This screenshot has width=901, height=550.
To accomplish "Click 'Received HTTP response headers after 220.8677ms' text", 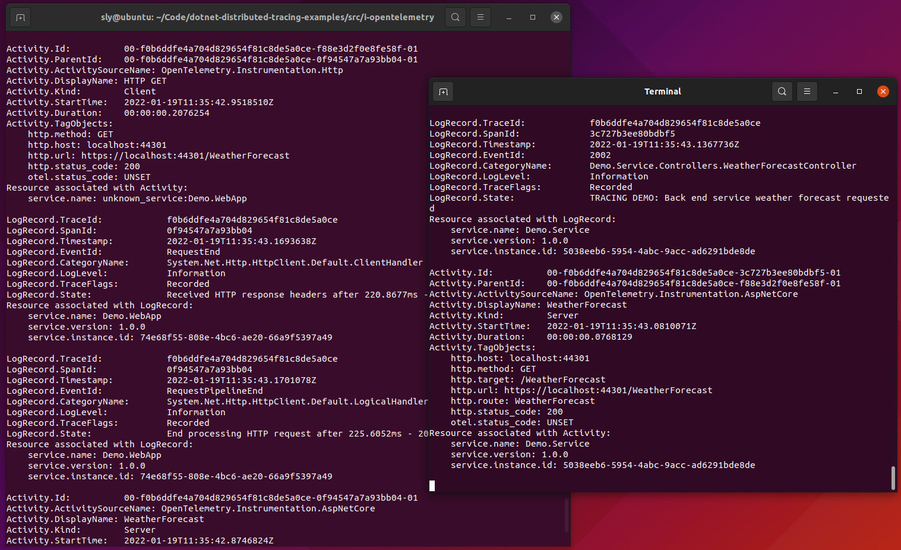I will tap(292, 295).
